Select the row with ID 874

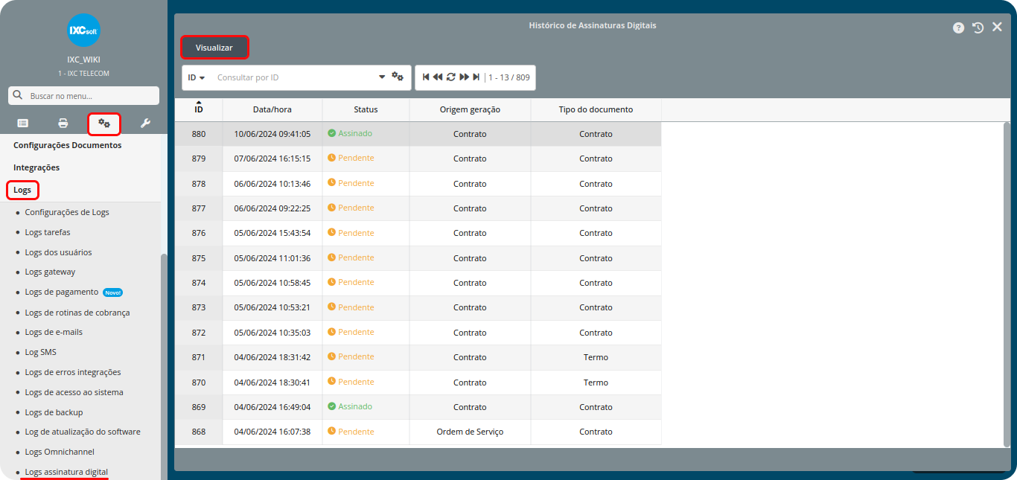418,283
